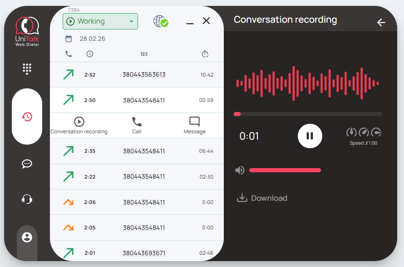Open the user profile icon
Viewport: 404px width, 267px height.
coord(27,237)
